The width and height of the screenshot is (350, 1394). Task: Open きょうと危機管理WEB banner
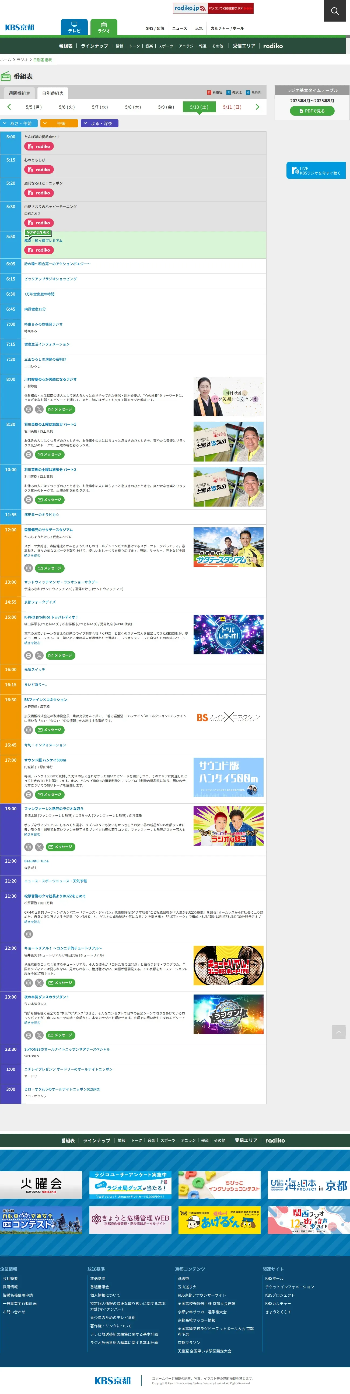pos(130,1220)
